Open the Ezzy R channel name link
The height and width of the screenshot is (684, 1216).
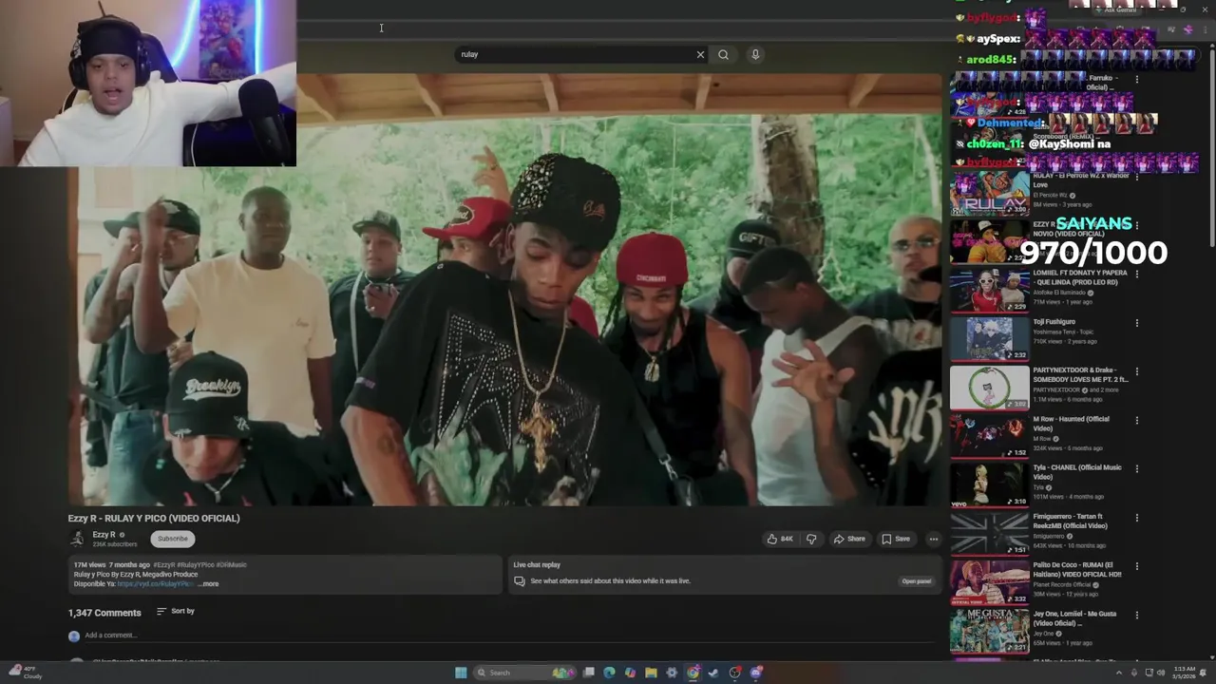pyautogui.click(x=104, y=535)
